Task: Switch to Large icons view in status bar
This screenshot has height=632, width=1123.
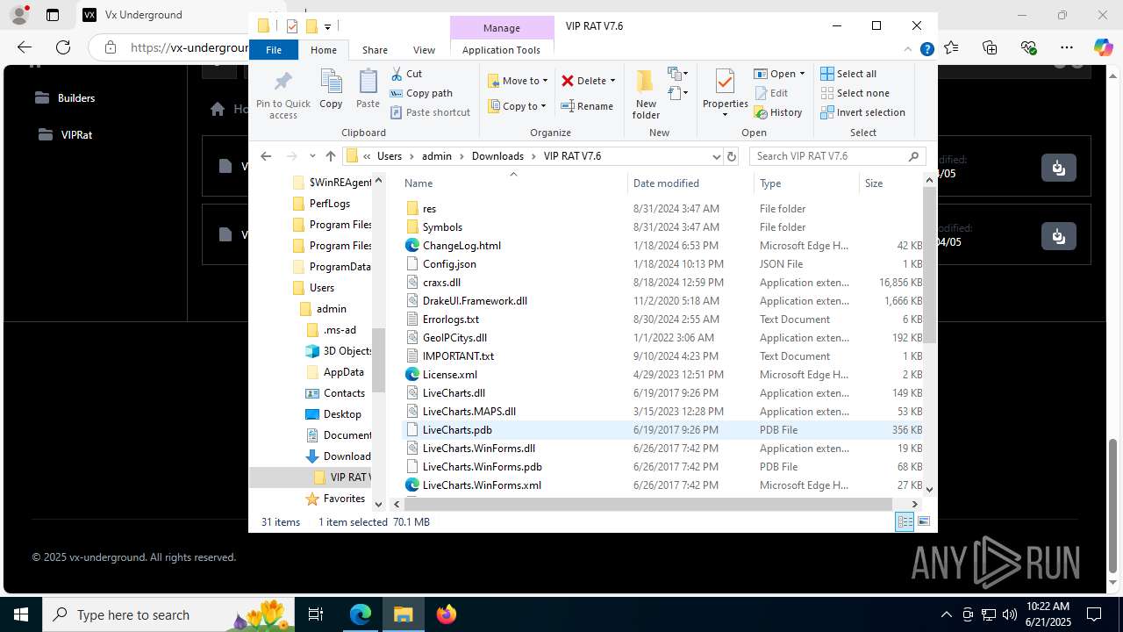Action: [924, 522]
